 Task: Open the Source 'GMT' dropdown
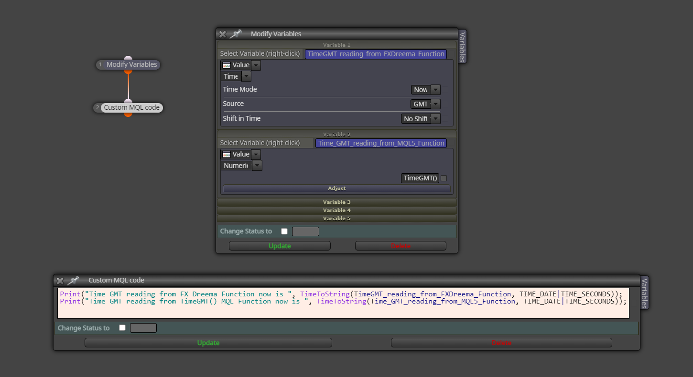tap(435, 104)
